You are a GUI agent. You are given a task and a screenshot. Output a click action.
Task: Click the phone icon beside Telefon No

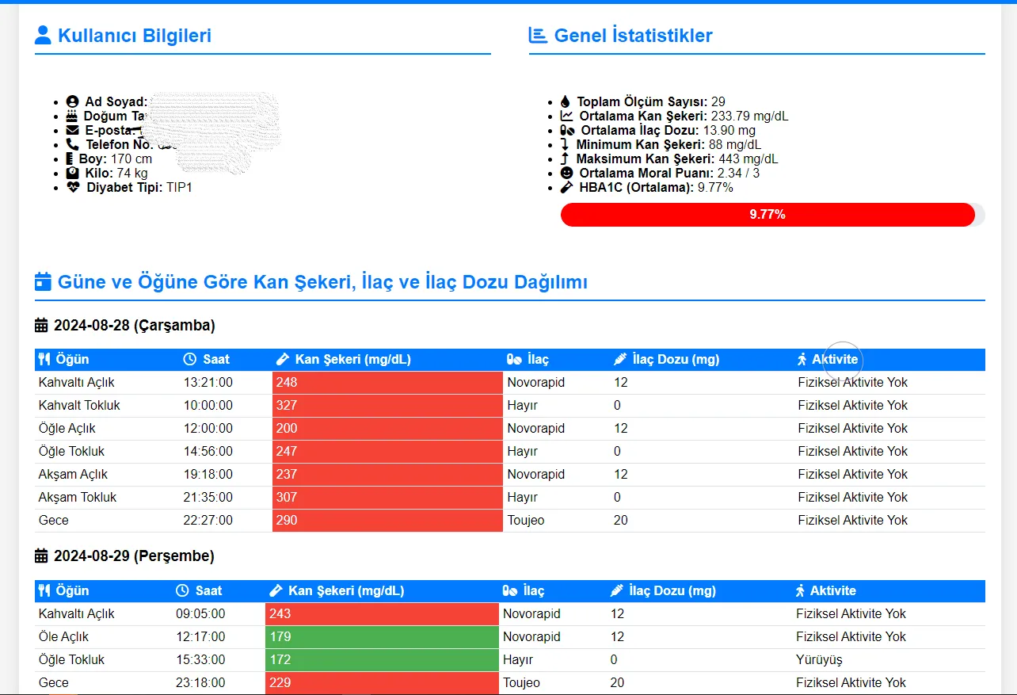(73, 144)
